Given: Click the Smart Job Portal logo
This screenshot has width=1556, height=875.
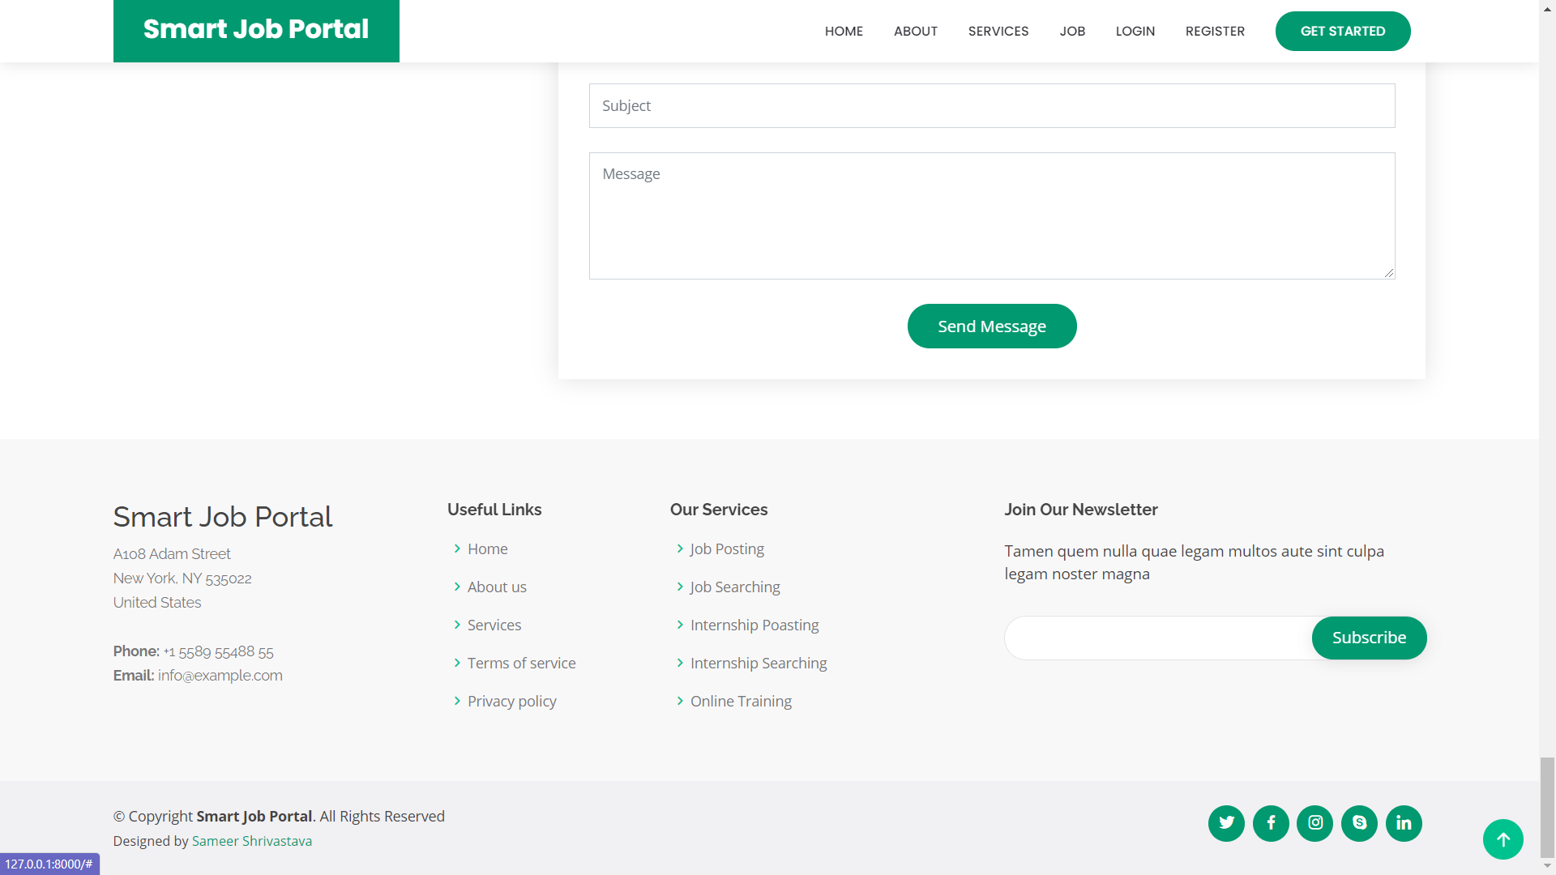Looking at the screenshot, I should point(255,30).
